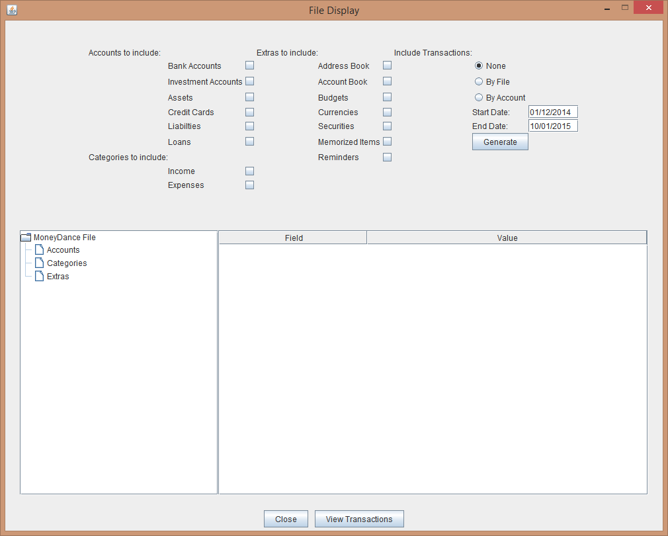Click the Categories document icon in tree
668x536 pixels.
39,263
